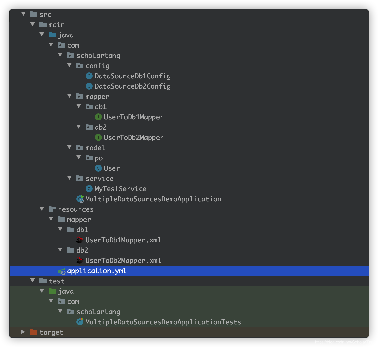Select the config package label
The image size is (378, 347).
97,66
